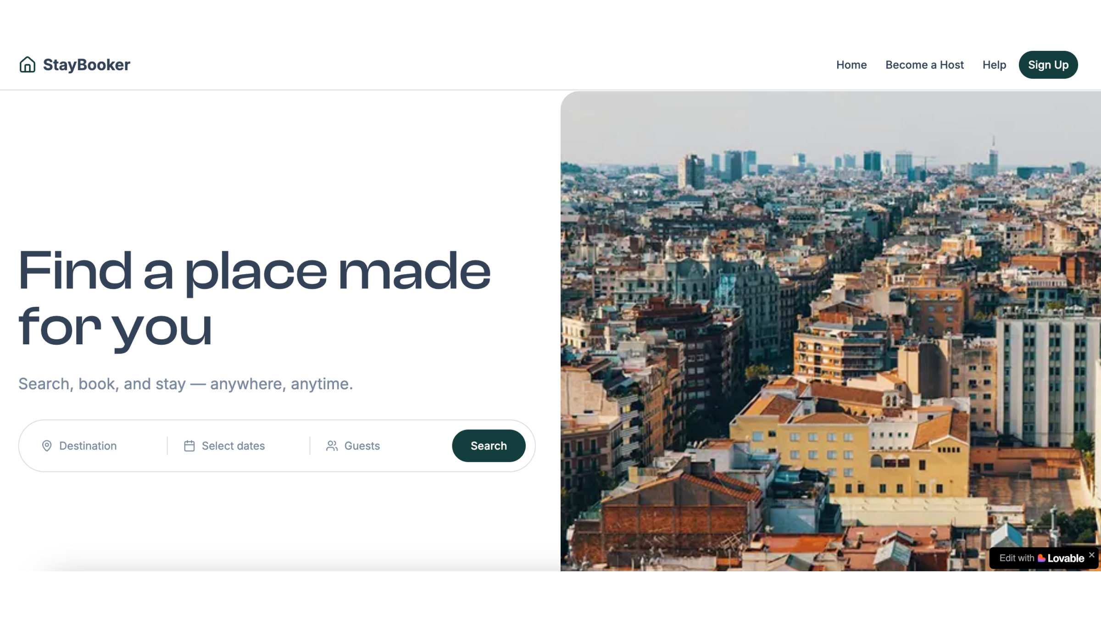Click the Lovable wordmark in the badge
Viewport: 1101px width, 619px height.
(x=1066, y=558)
